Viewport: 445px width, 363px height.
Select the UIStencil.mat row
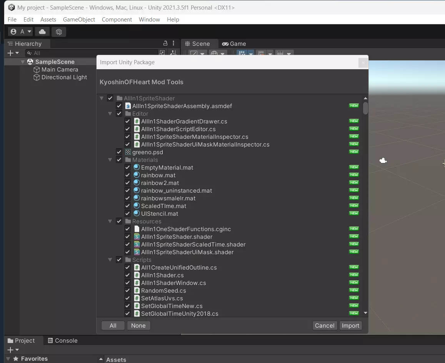pyautogui.click(x=230, y=214)
